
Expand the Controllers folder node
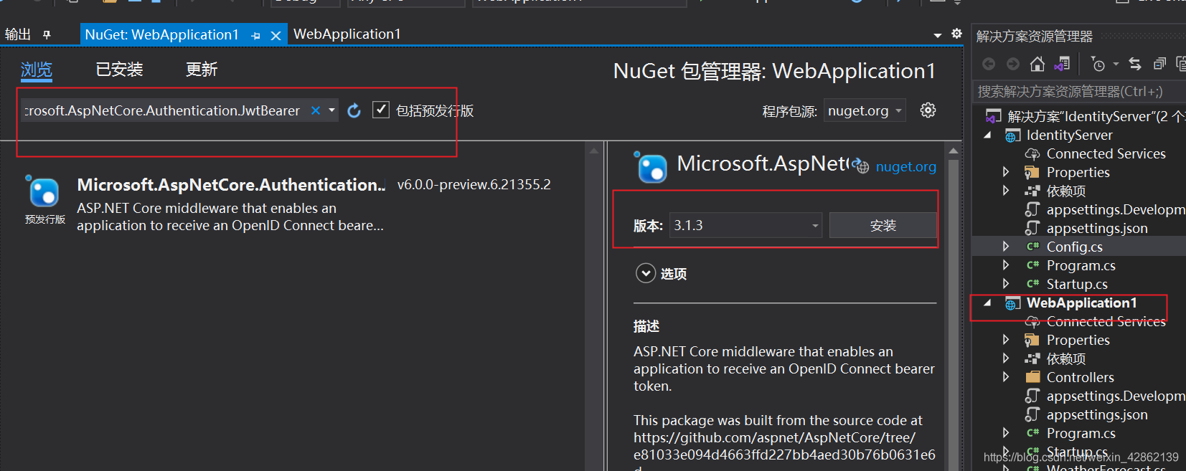point(1006,377)
